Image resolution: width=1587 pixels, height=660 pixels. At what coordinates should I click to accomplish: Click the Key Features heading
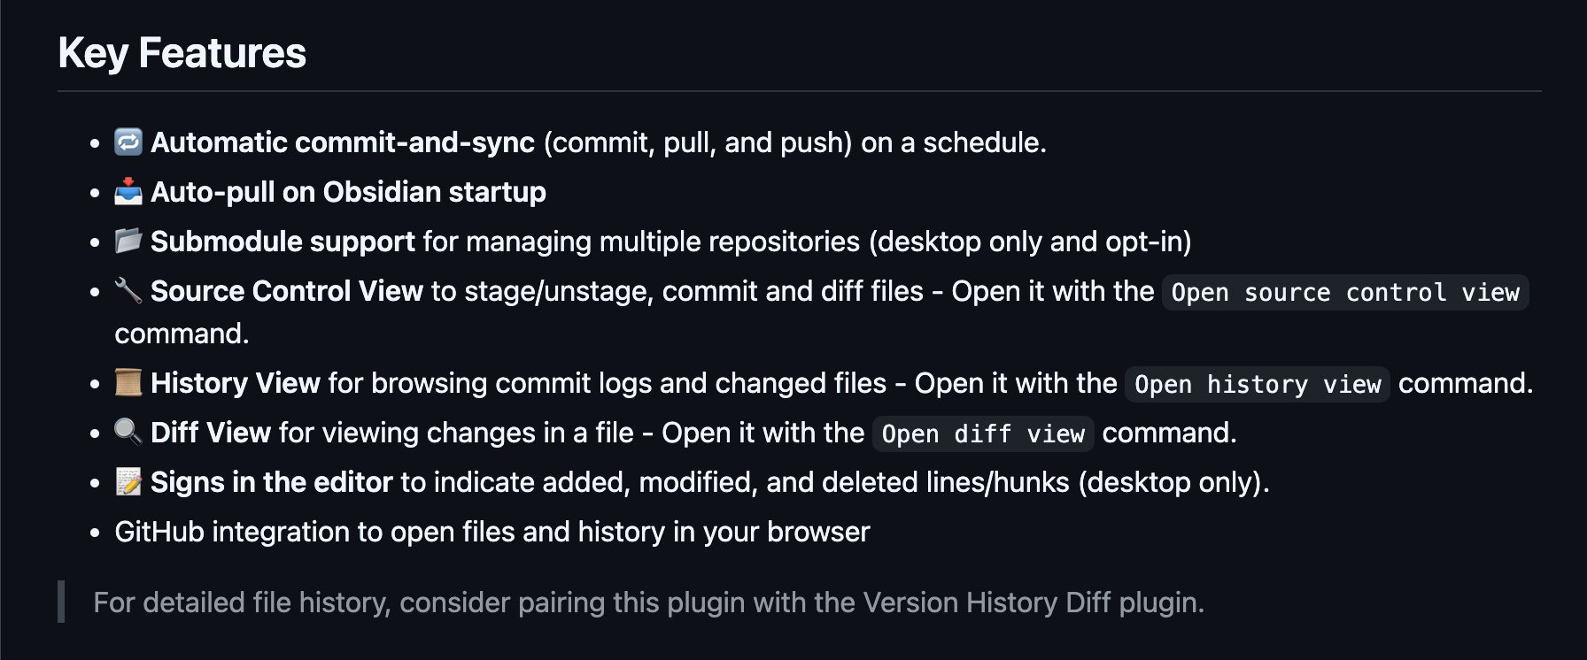182,53
